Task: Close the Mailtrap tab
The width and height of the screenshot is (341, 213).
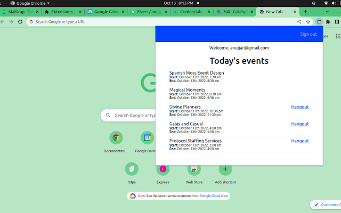Action: (37, 12)
